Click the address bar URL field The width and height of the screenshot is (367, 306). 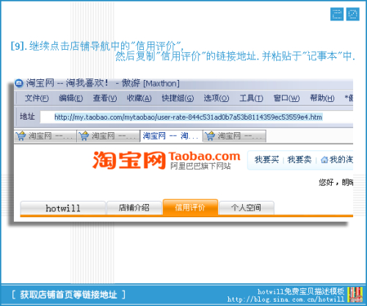click(197, 117)
